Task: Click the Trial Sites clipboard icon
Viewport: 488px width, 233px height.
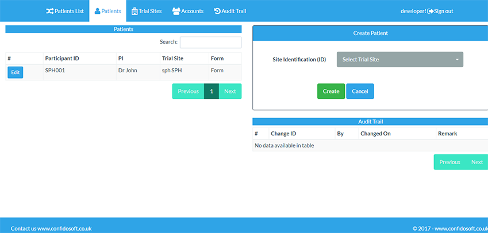Action: click(x=135, y=11)
